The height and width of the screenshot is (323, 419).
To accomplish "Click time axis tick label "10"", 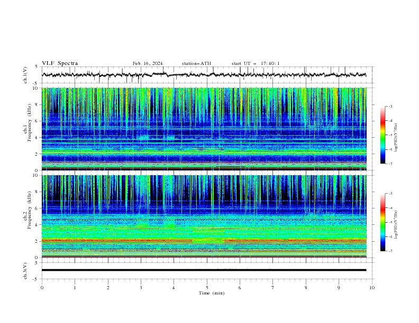I will [x=372, y=288].
